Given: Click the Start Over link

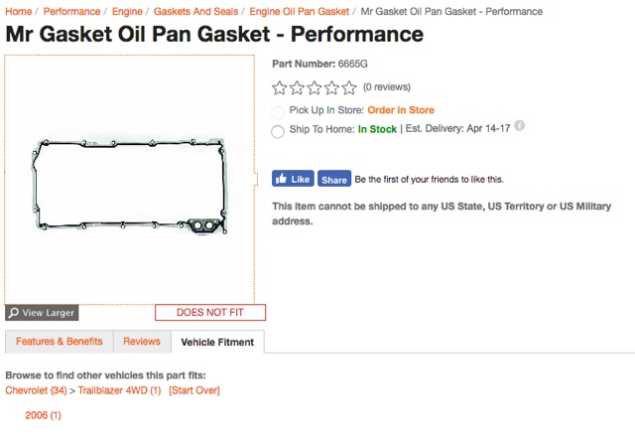Looking at the screenshot, I should tap(194, 390).
